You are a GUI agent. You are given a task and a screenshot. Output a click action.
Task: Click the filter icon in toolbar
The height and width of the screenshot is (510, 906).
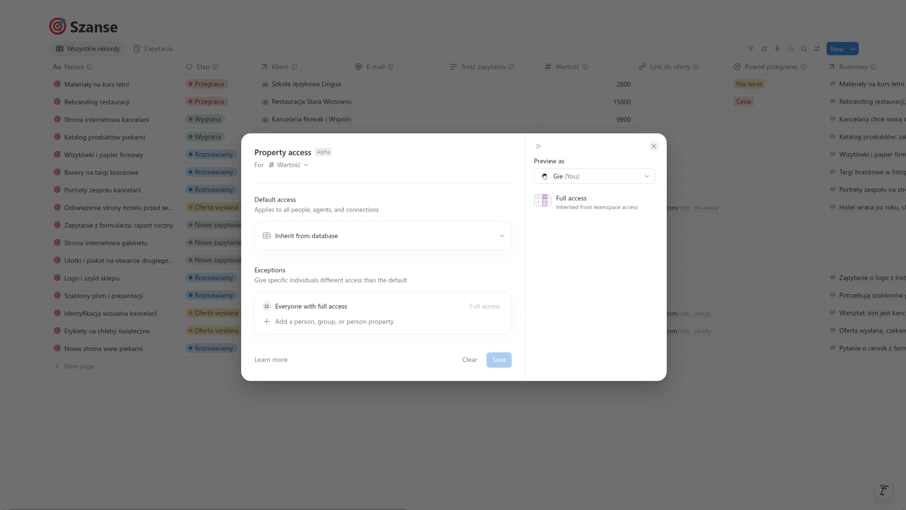tap(751, 49)
